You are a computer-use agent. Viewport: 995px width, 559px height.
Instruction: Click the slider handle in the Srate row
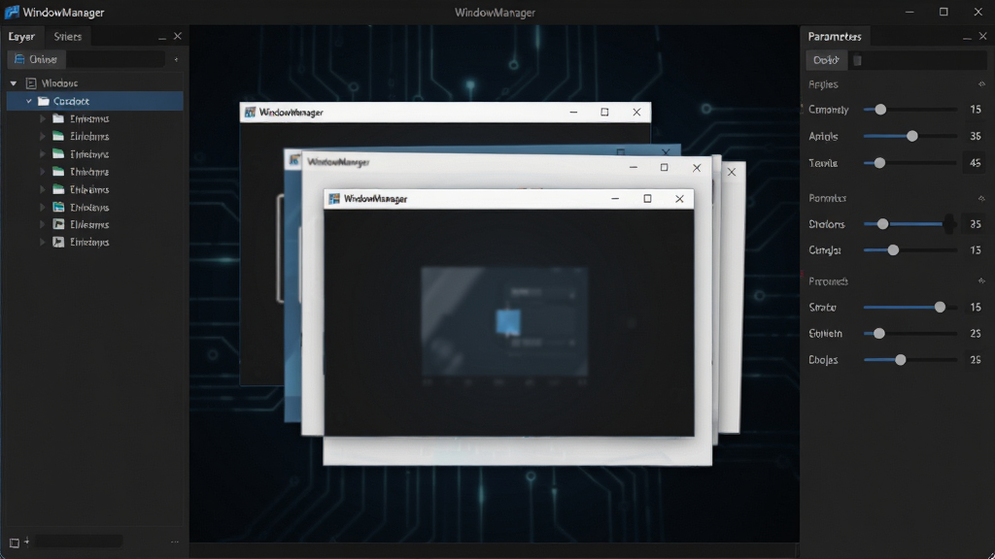[x=940, y=307]
